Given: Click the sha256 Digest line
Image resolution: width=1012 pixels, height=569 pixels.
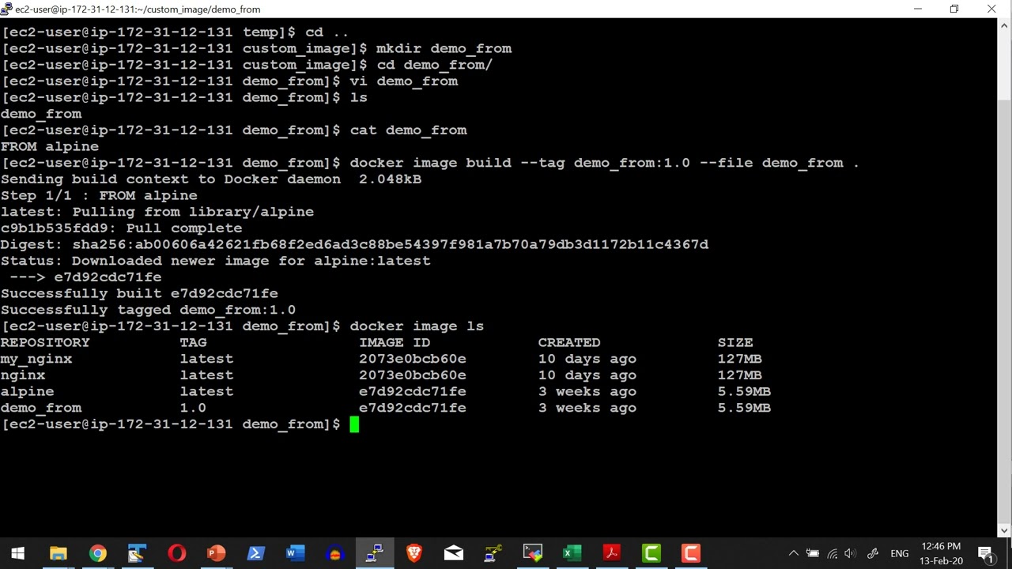Looking at the screenshot, I should (355, 244).
